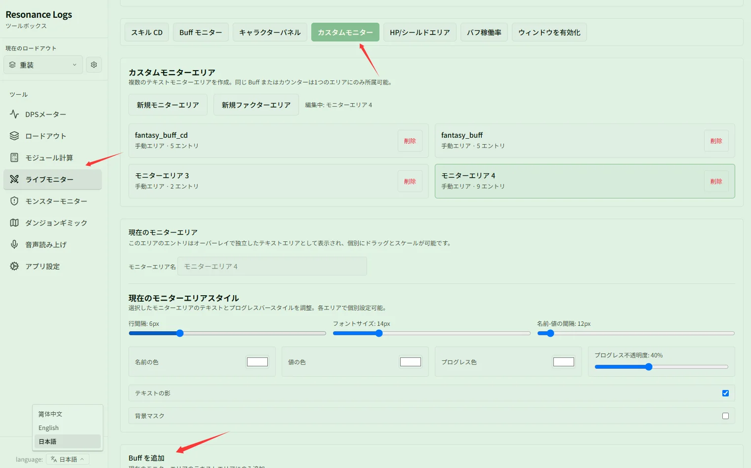Delete the fantasy_buff area

click(716, 141)
